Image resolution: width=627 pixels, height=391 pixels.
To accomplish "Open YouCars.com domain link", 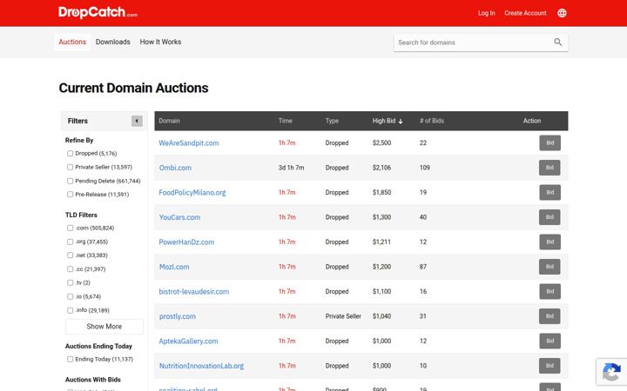I will coord(179,217).
